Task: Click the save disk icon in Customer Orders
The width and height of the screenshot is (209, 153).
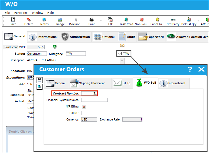Action: click(x=40, y=80)
